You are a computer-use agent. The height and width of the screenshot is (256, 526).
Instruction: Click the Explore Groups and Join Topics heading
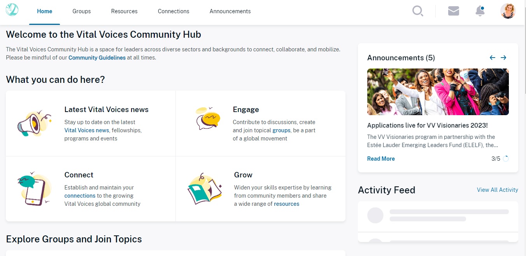(74, 239)
